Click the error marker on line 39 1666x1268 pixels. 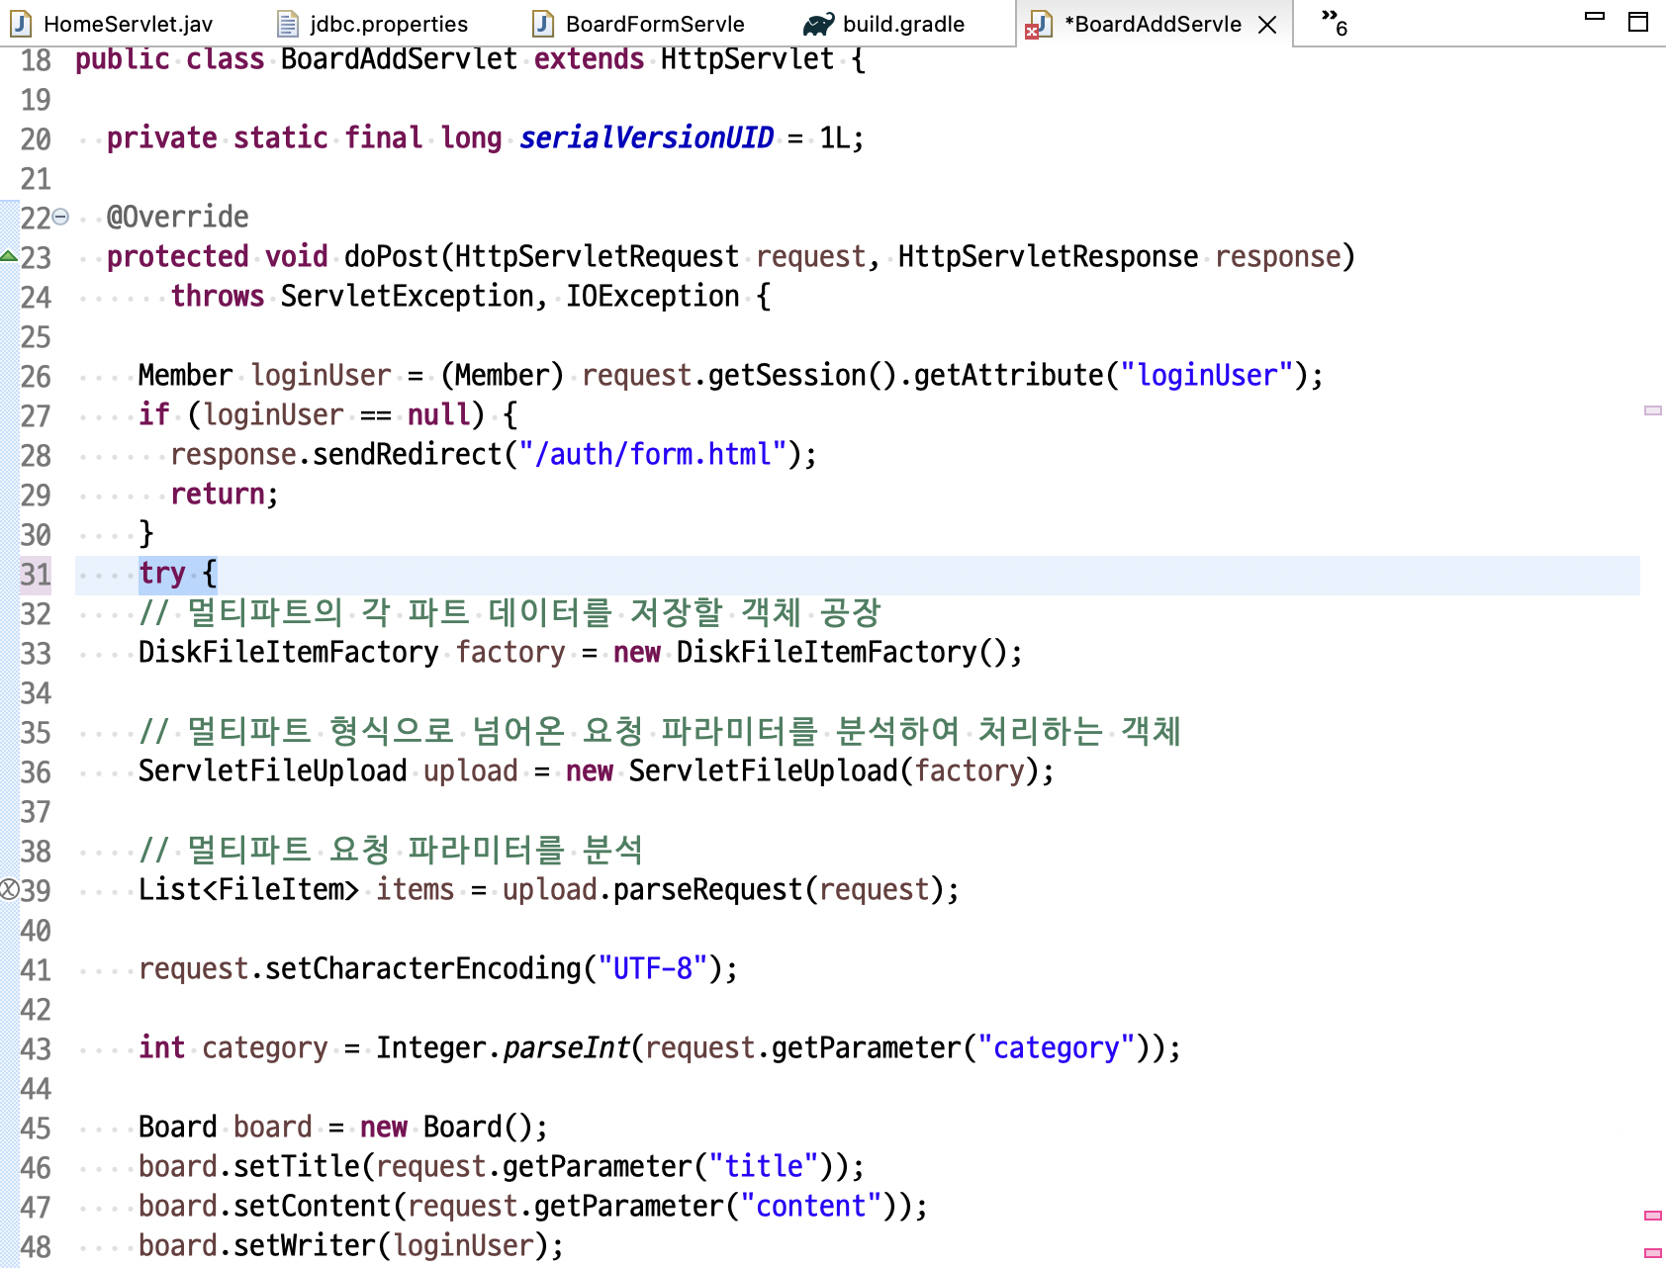(x=9, y=890)
